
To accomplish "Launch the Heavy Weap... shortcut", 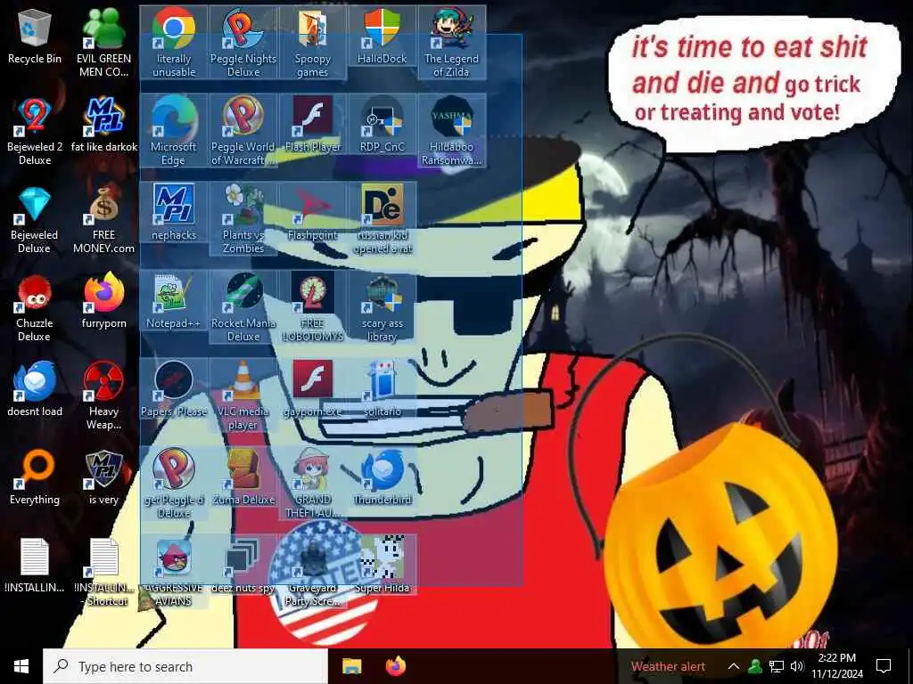I will click(x=103, y=396).
